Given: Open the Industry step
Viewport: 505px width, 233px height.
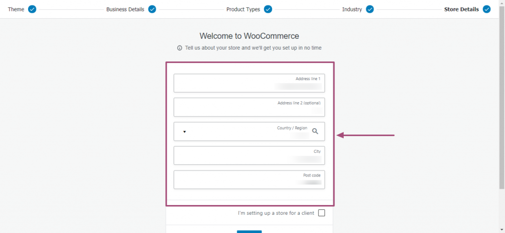Looking at the screenshot, I should point(352,9).
